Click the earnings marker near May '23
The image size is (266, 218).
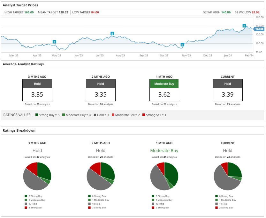pyautogui.click(x=55, y=42)
